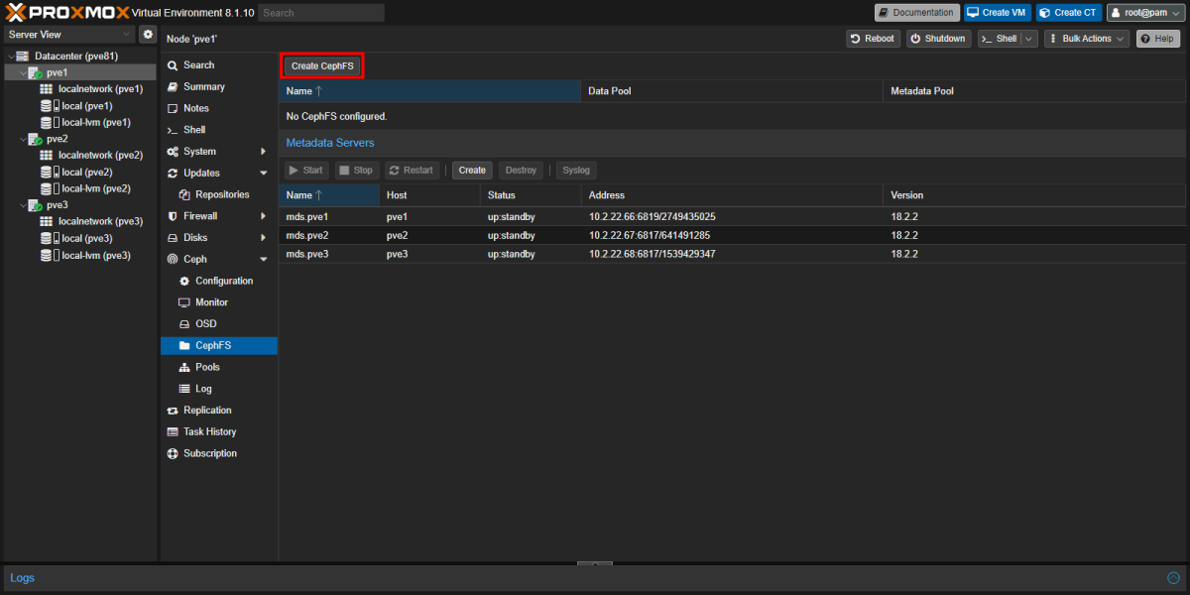Open the System menu item

click(219, 152)
